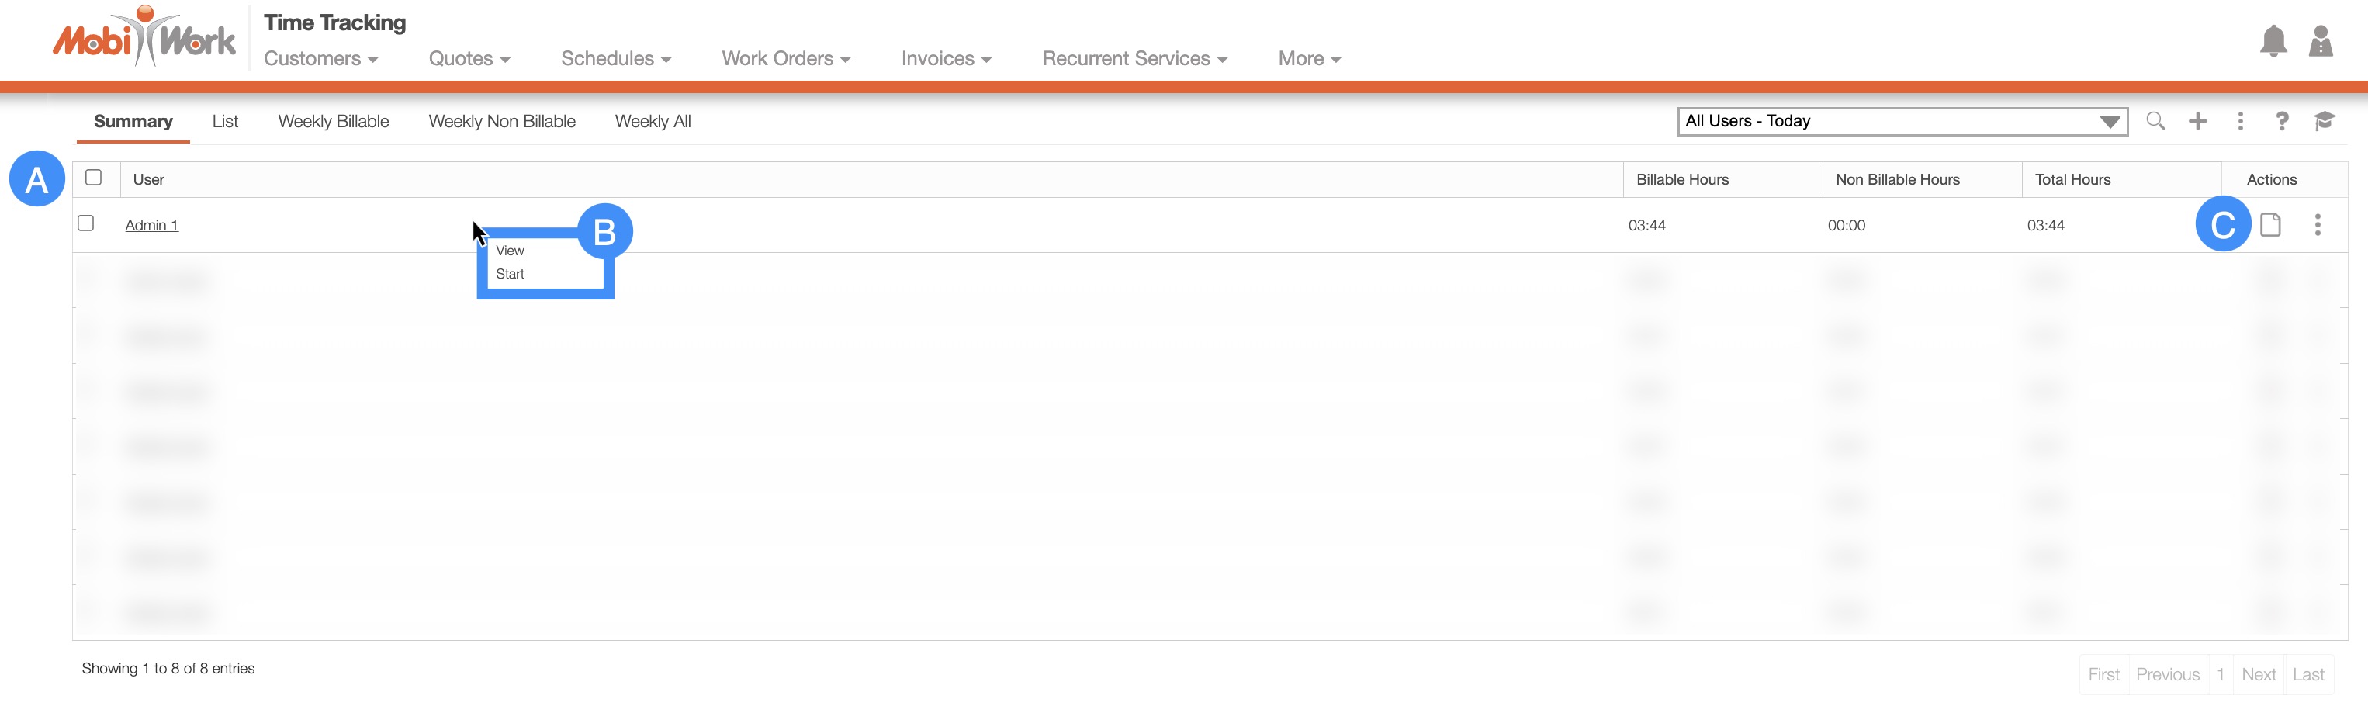
Task: Select View in the context menu
Action: (511, 251)
